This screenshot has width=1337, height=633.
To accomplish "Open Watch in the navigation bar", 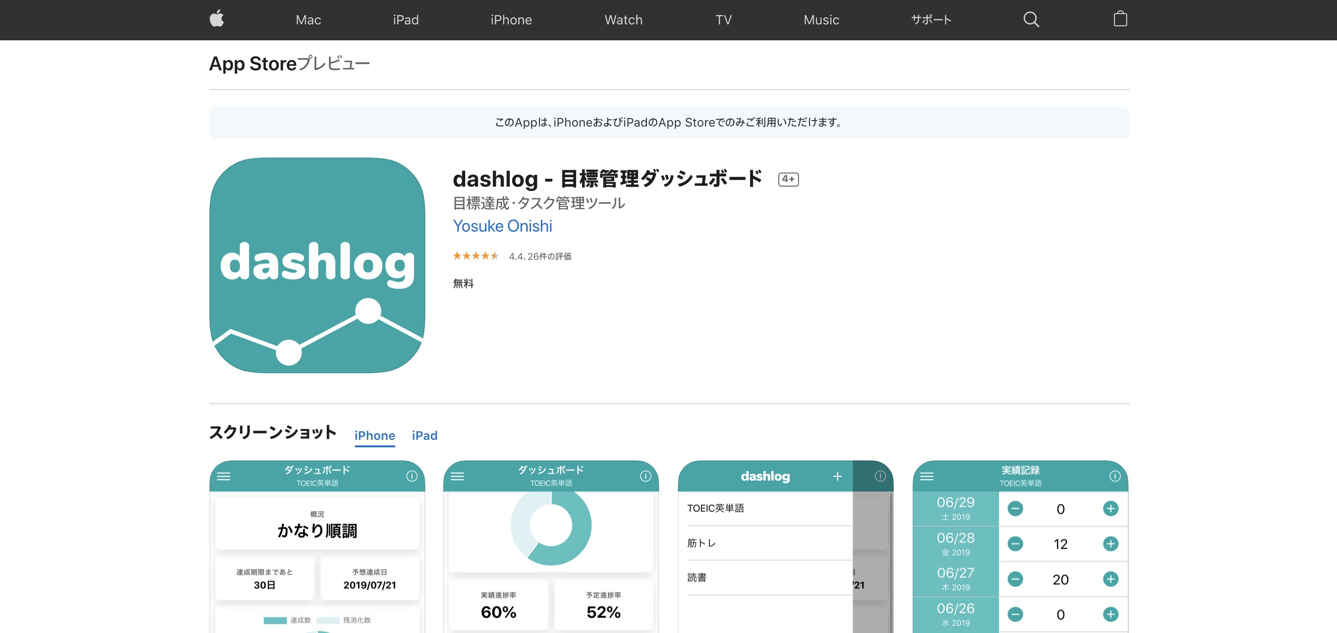I will [x=623, y=20].
